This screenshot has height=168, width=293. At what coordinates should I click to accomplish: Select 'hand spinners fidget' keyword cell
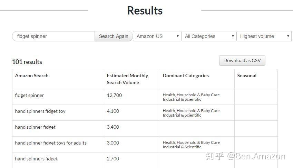coord(36,159)
